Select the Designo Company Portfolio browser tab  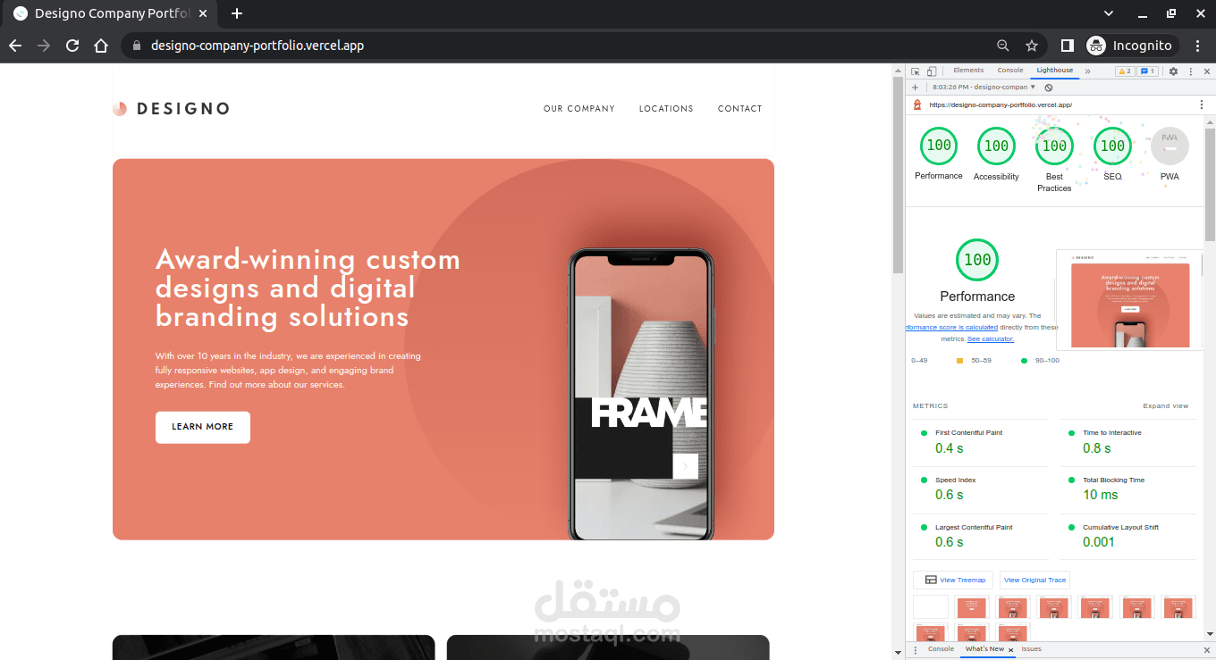pos(111,13)
